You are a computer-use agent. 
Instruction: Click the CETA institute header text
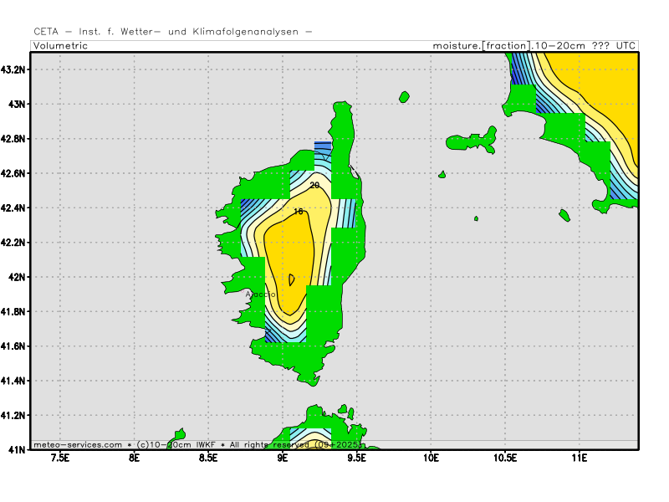pos(173,32)
